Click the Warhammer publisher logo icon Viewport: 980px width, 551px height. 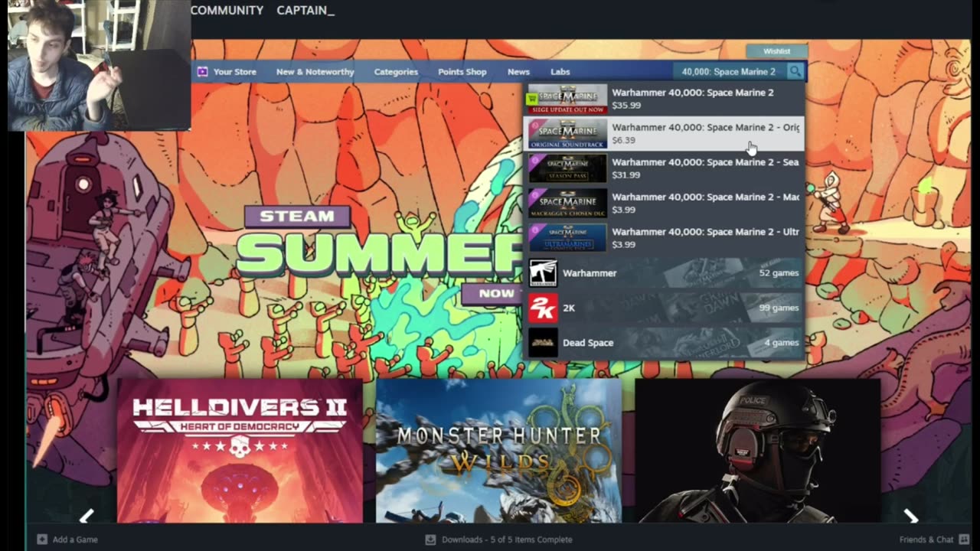(543, 273)
